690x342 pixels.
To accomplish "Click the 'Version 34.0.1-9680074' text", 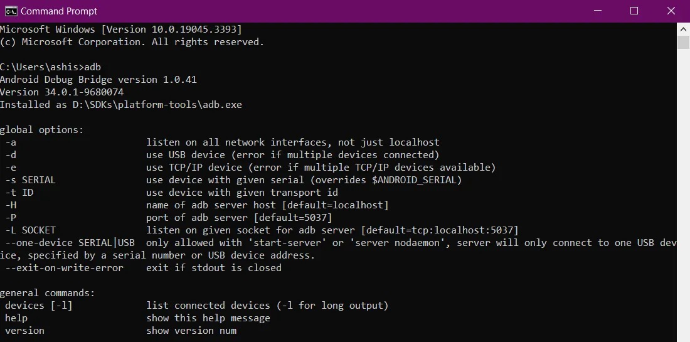I will (x=61, y=92).
